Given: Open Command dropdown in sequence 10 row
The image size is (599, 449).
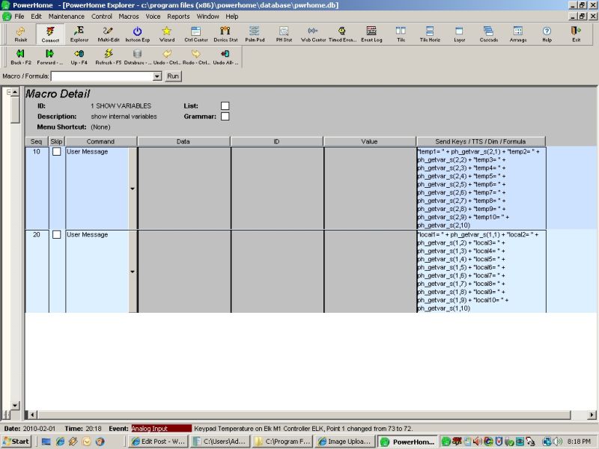Looking at the screenshot, I should pos(133,189).
